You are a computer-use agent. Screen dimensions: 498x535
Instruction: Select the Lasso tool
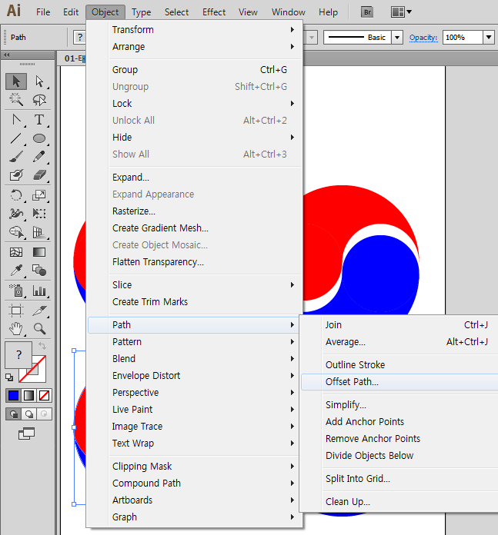[x=39, y=100]
